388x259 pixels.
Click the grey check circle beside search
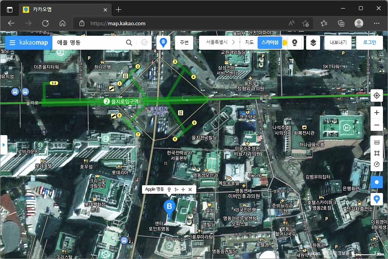click(x=144, y=43)
